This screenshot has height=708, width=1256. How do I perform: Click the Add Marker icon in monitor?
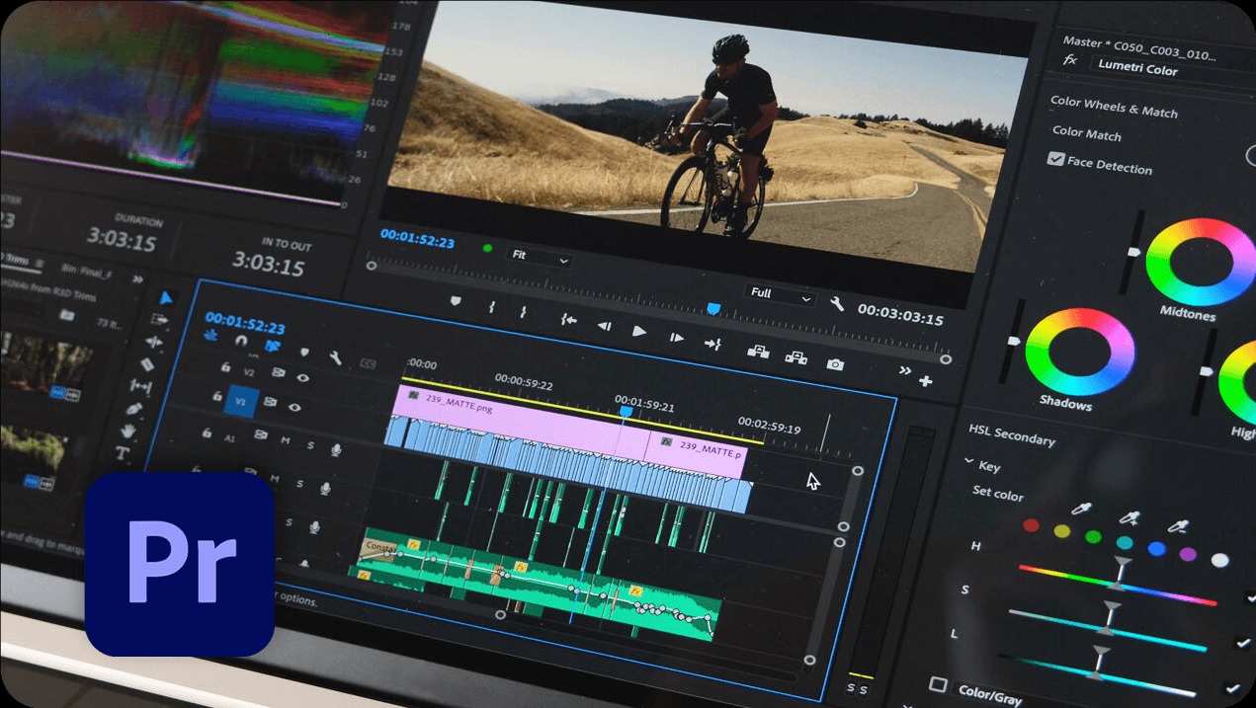(456, 301)
